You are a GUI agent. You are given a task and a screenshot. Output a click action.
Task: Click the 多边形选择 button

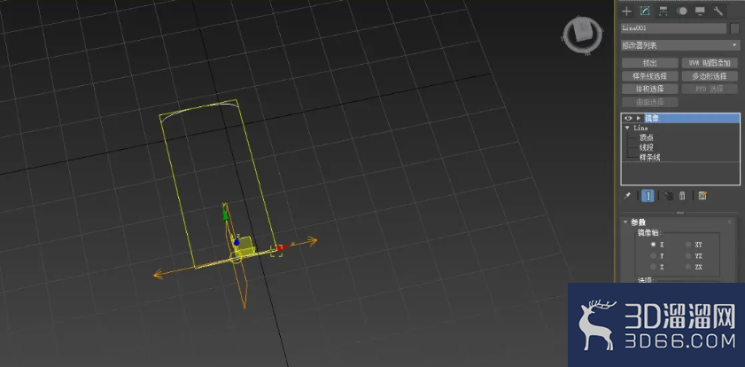[710, 76]
